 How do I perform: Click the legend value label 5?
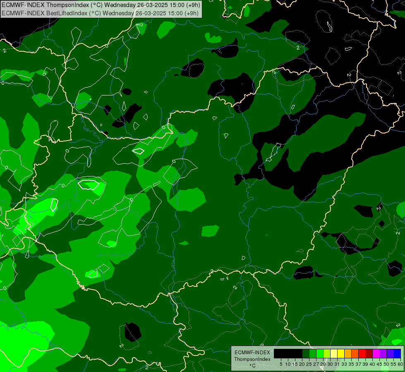[x=281, y=364]
